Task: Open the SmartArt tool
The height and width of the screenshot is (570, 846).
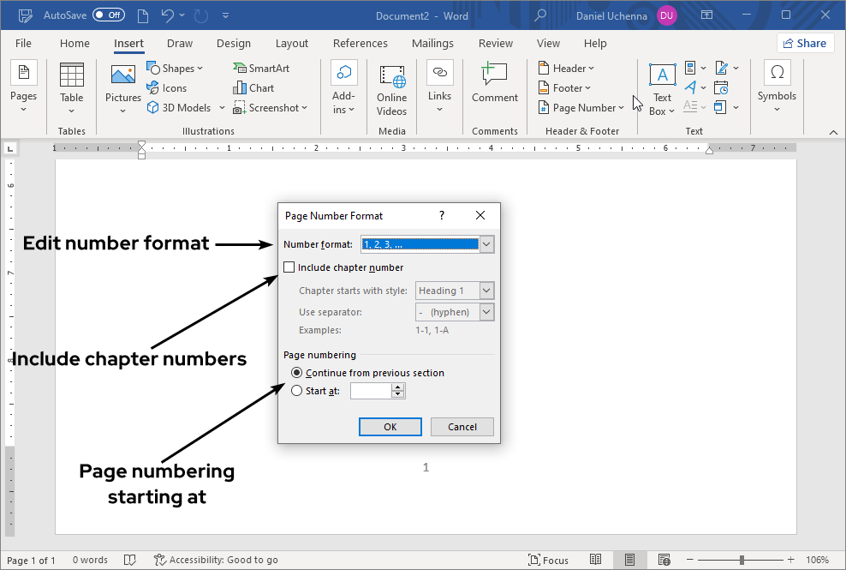Action: pos(262,68)
